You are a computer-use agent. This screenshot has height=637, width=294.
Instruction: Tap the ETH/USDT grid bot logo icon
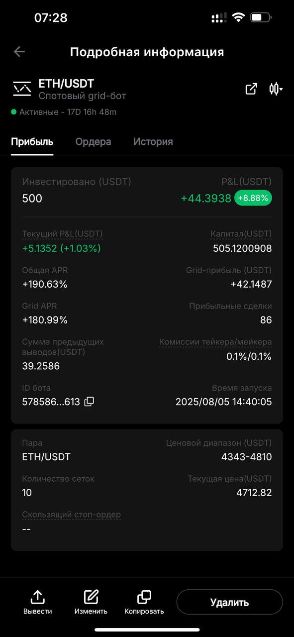click(x=22, y=89)
